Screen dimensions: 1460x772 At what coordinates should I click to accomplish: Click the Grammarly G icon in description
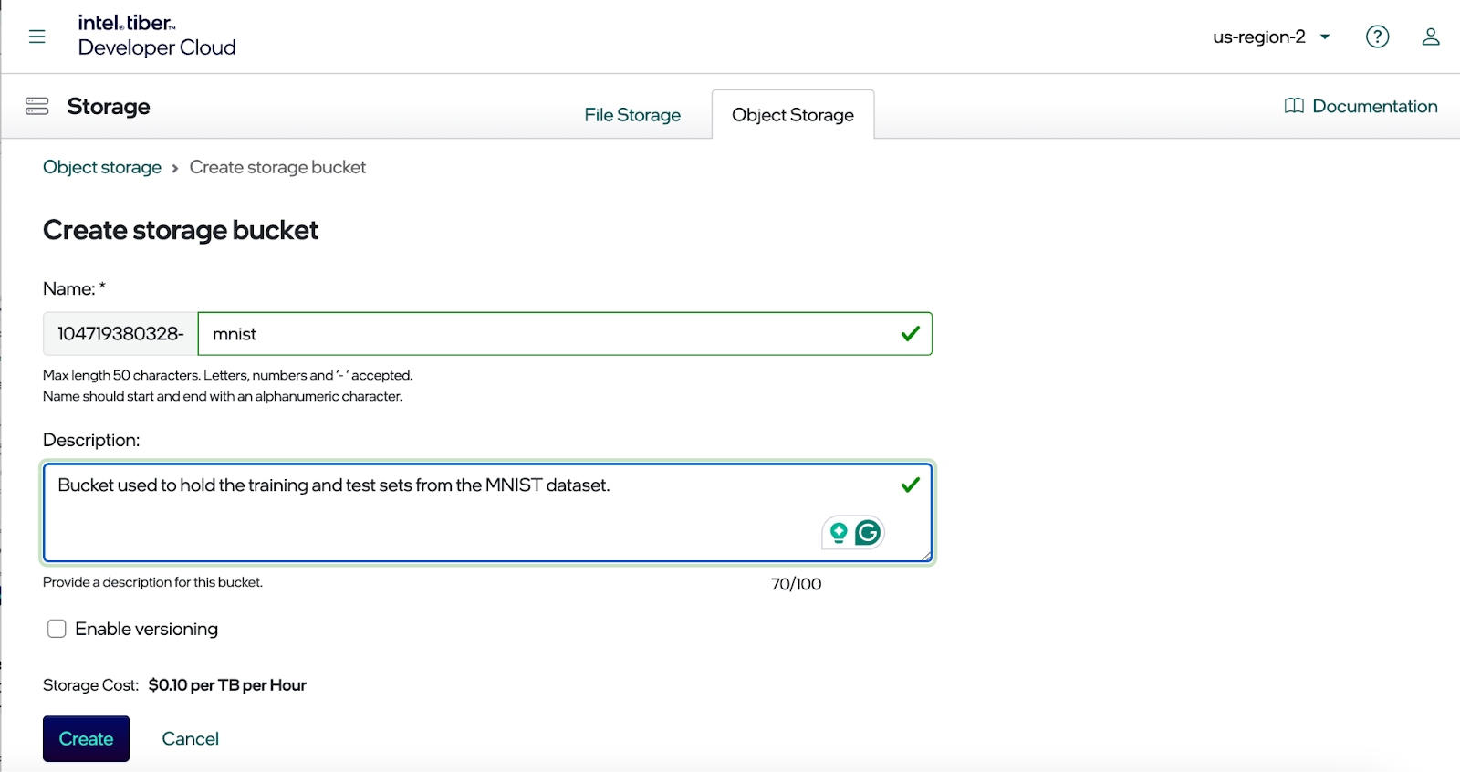click(x=868, y=532)
